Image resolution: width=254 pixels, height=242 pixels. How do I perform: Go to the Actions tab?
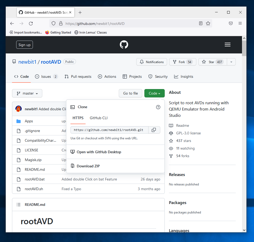click(x=107, y=76)
